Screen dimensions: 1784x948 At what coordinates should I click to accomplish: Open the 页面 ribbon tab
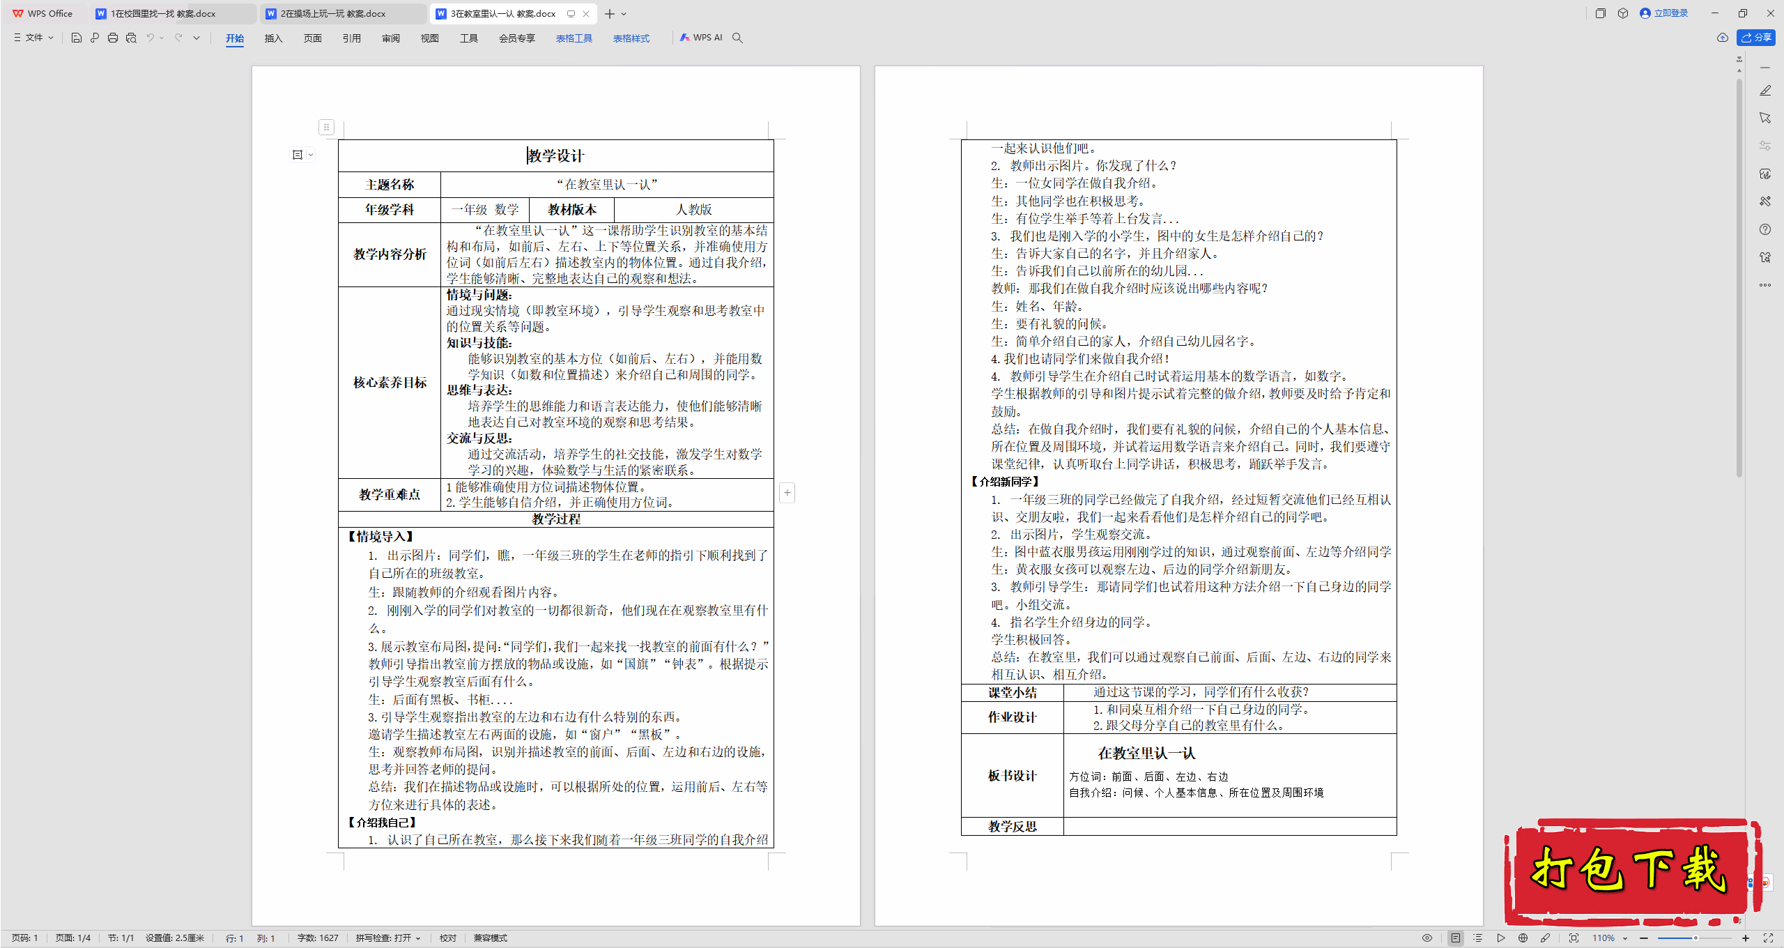[312, 38]
